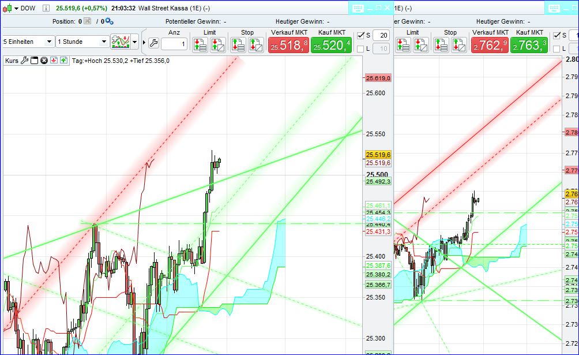Click the info icon next to DOW
This screenshot has width=579, height=355.
(46, 9)
